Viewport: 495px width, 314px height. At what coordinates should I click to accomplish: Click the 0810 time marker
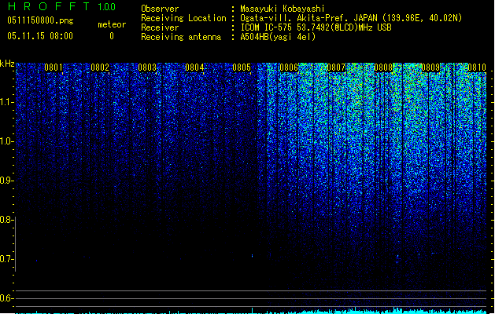[x=477, y=68]
